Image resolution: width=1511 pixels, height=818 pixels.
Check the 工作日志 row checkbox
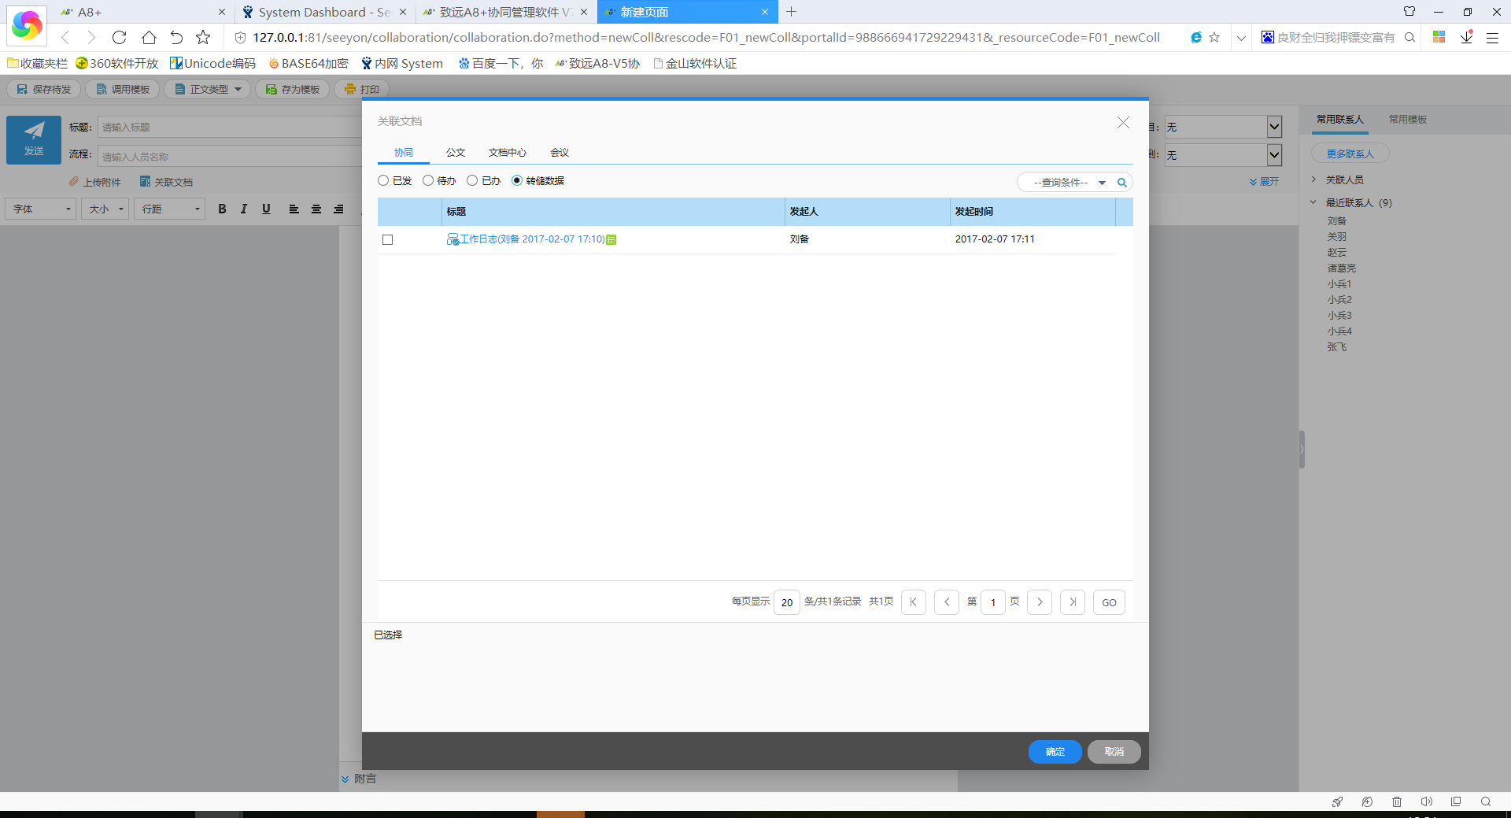tap(387, 239)
